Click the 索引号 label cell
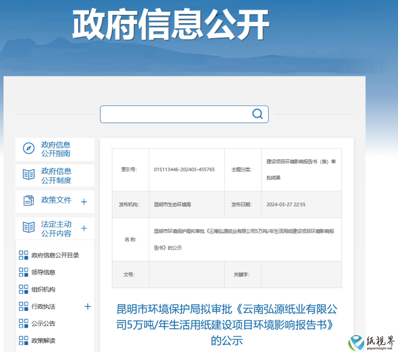Screen dimensions: 398x352 coord(130,169)
